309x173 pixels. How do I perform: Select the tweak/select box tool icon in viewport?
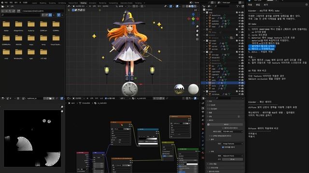click(73, 10)
